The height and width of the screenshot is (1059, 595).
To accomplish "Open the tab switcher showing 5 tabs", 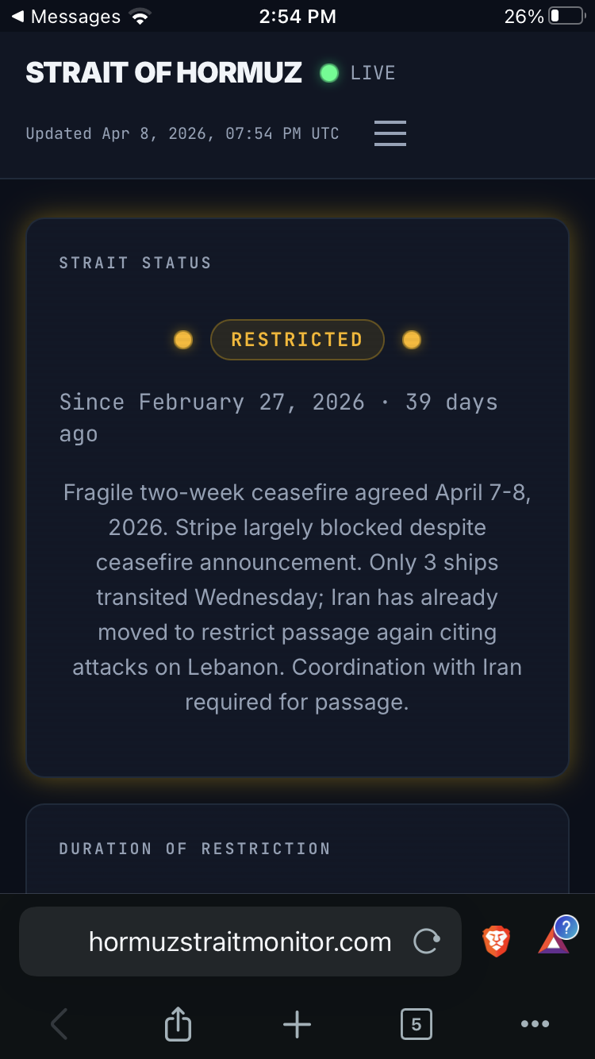I will [x=416, y=1024].
